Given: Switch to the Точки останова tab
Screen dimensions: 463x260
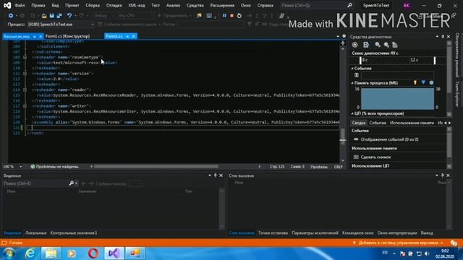Looking at the screenshot, I should pyautogui.click(x=273, y=233).
